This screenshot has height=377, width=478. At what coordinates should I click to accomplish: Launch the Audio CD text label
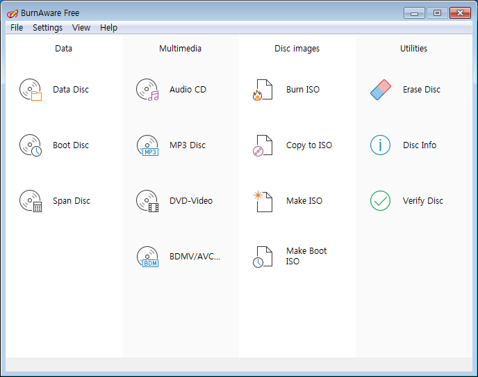tap(188, 90)
